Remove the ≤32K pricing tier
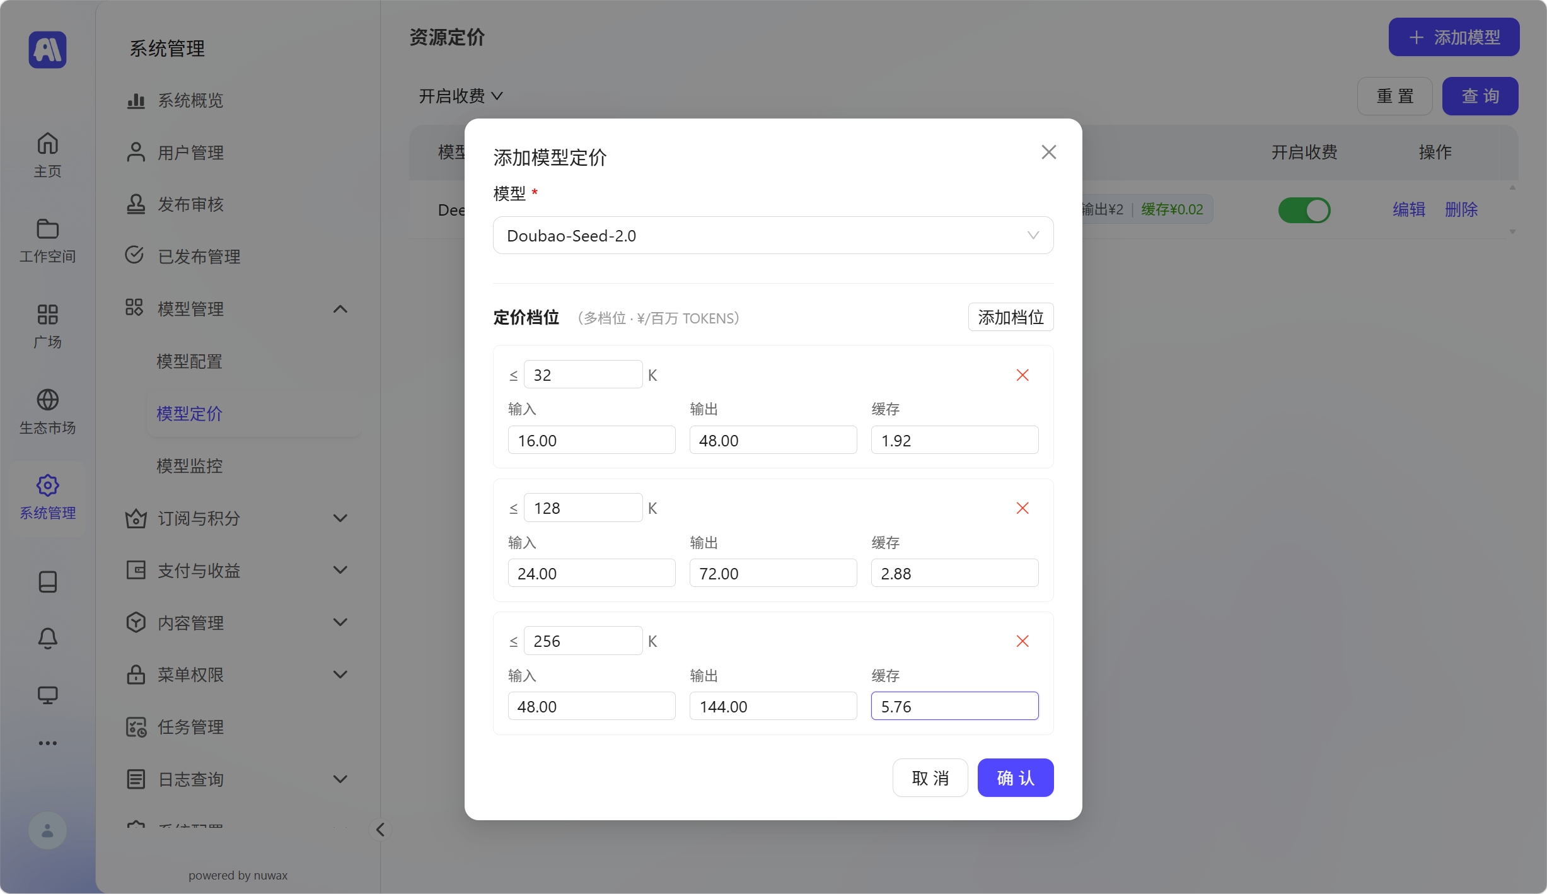Screen dimensions: 1547x894 [x=1023, y=375]
